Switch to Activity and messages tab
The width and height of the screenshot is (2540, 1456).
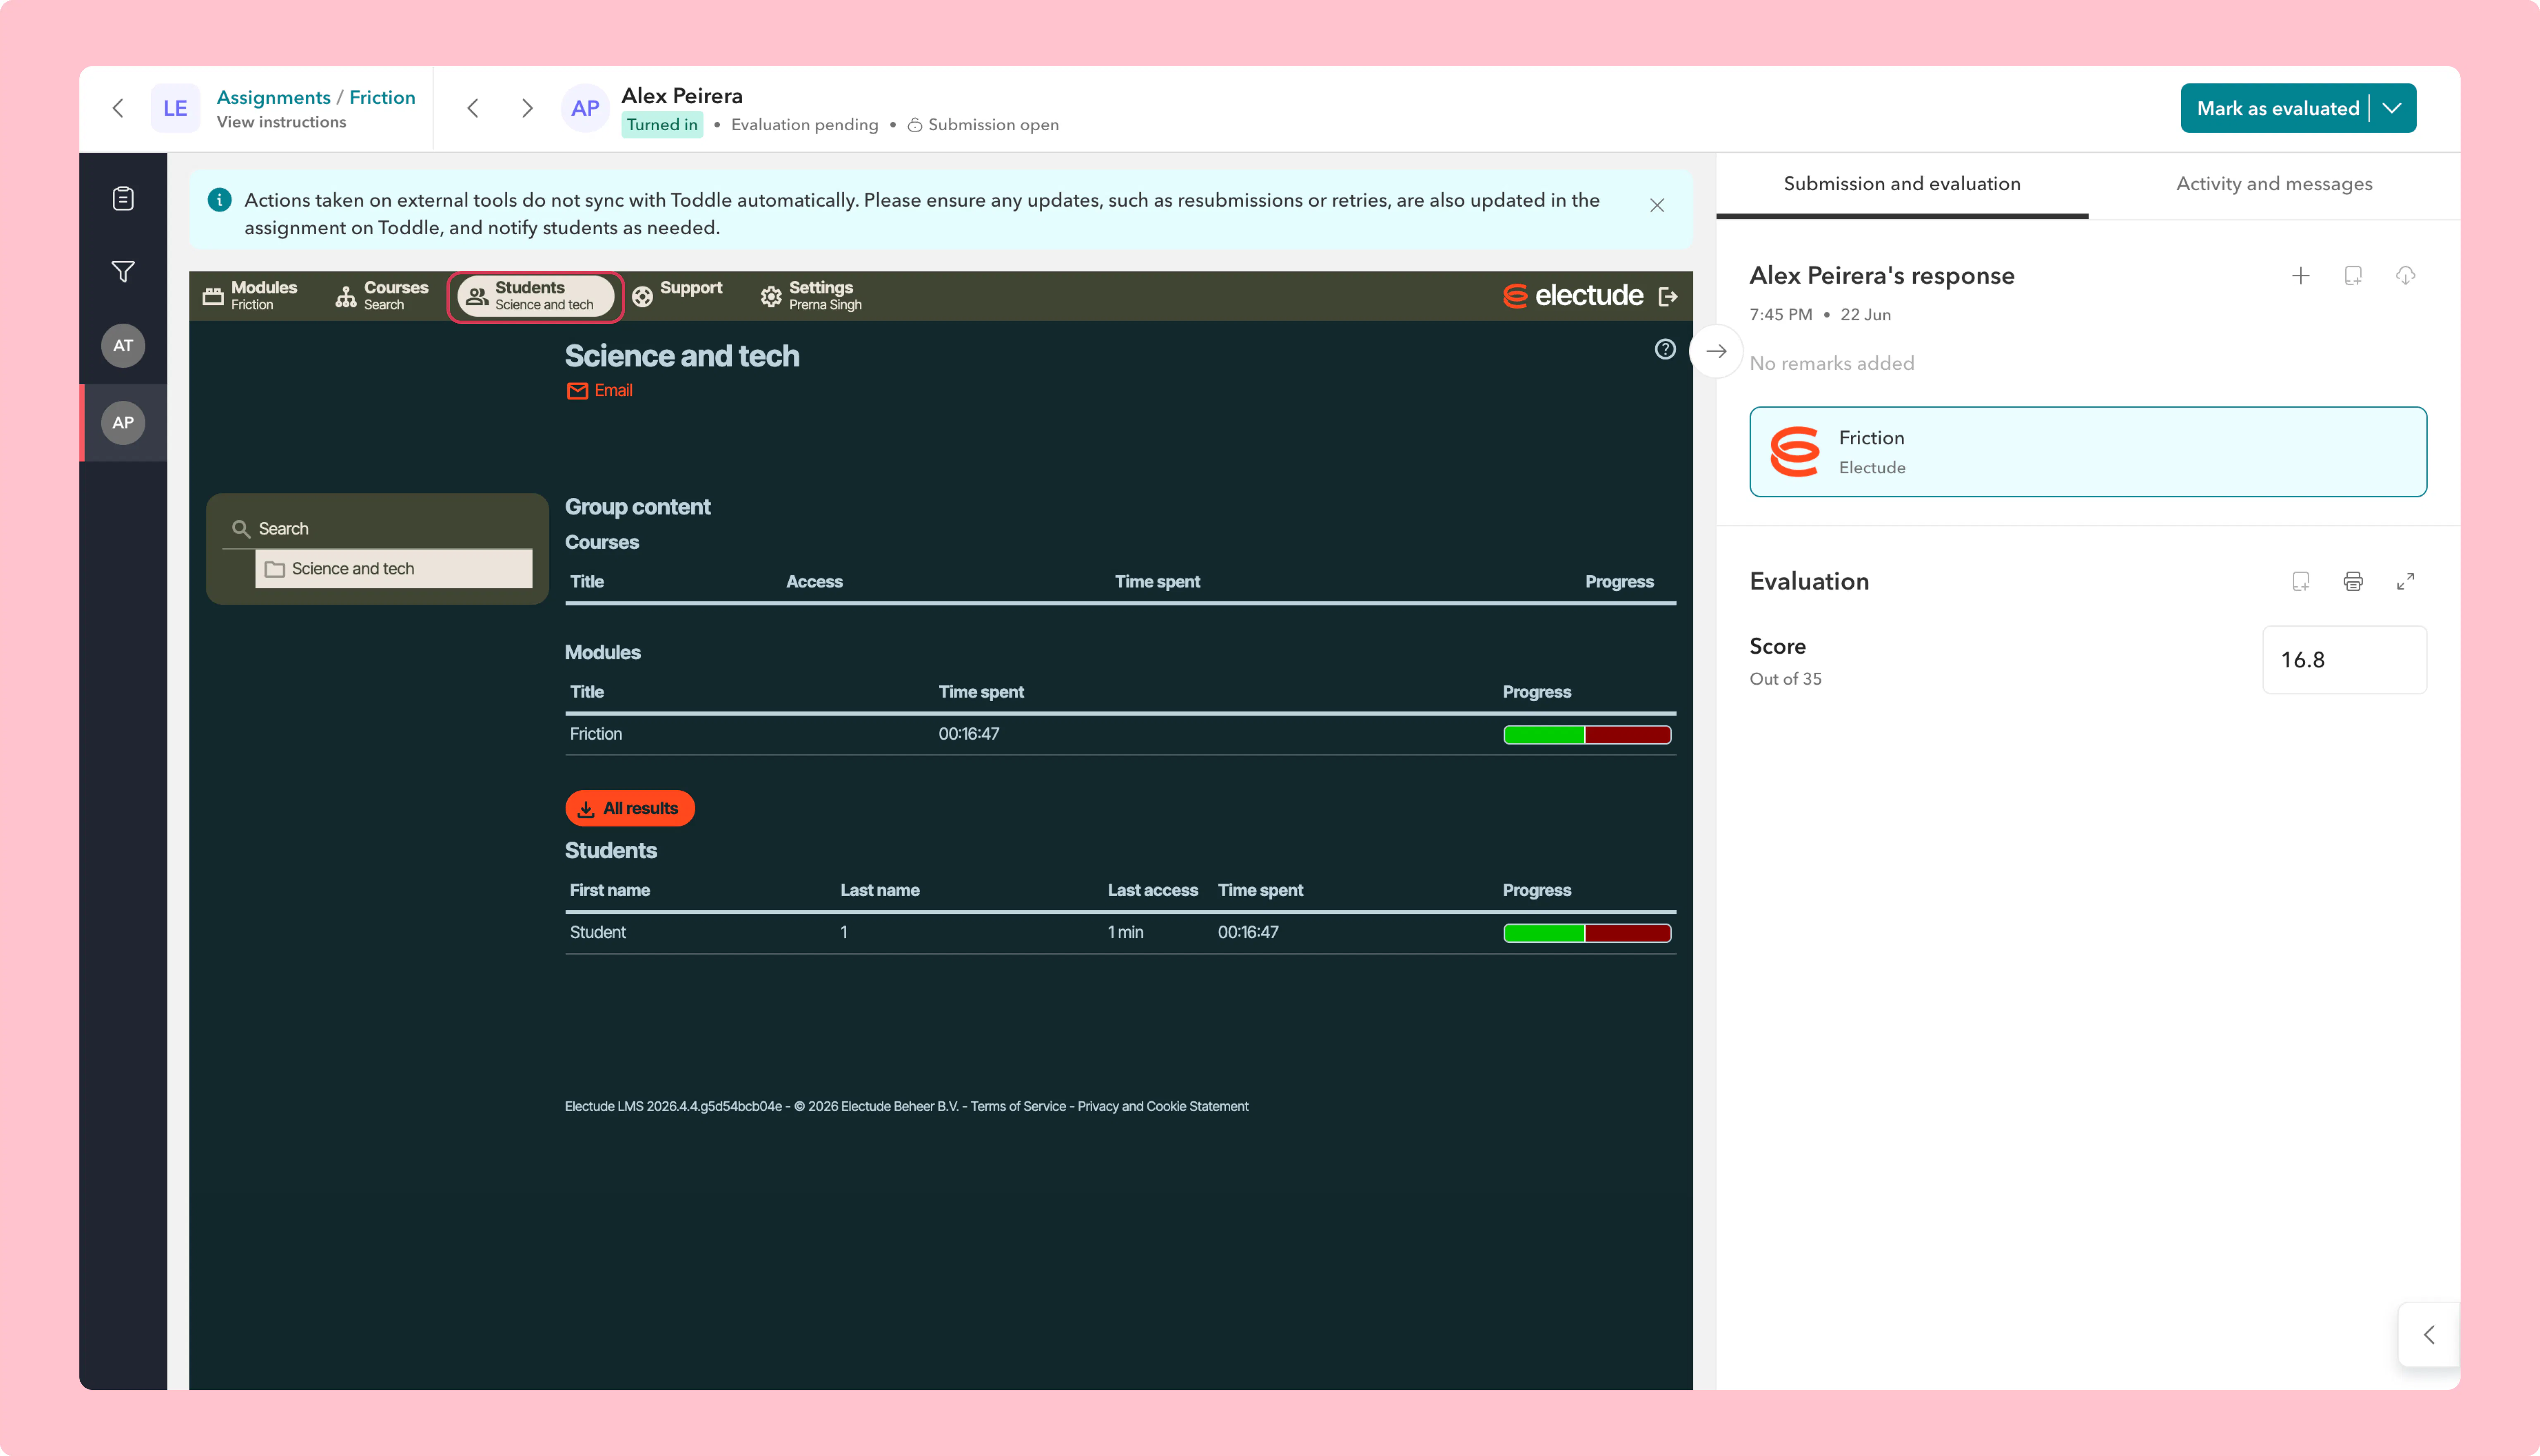(2274, 184)
